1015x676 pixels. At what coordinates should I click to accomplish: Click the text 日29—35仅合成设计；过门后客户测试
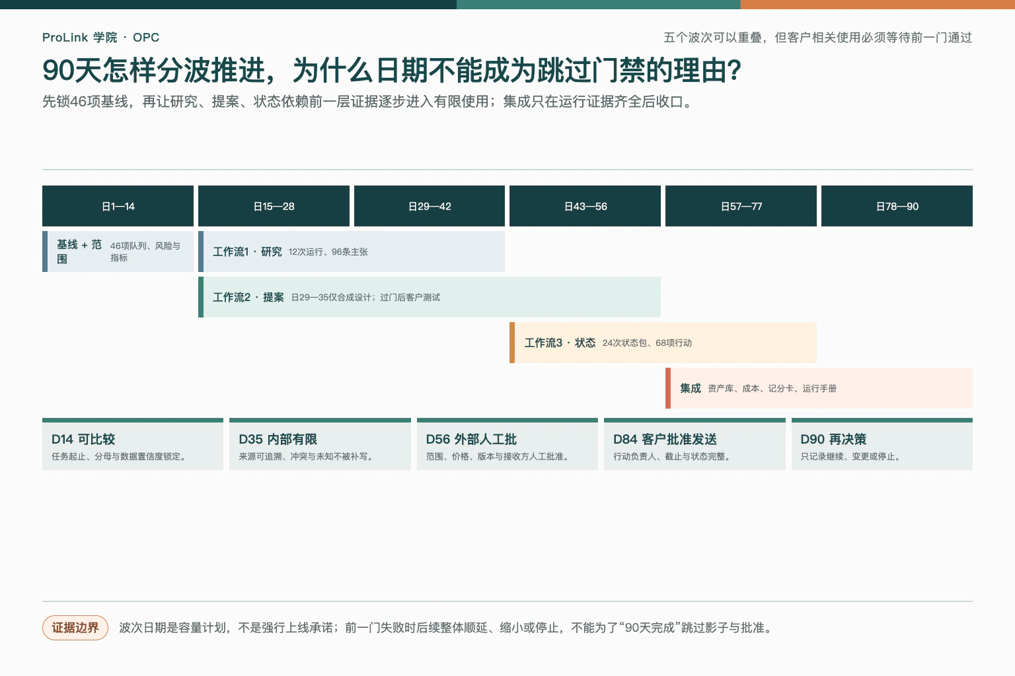coord(365,298)
